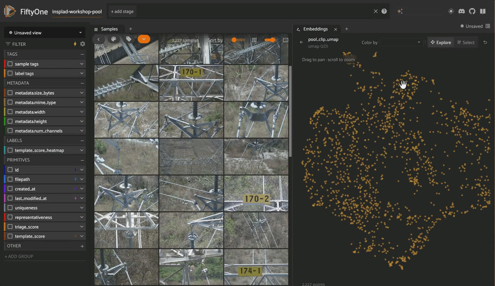Tick the template_score_heatmap checkbox
495x286 pixels.
[x=10, y=150]
